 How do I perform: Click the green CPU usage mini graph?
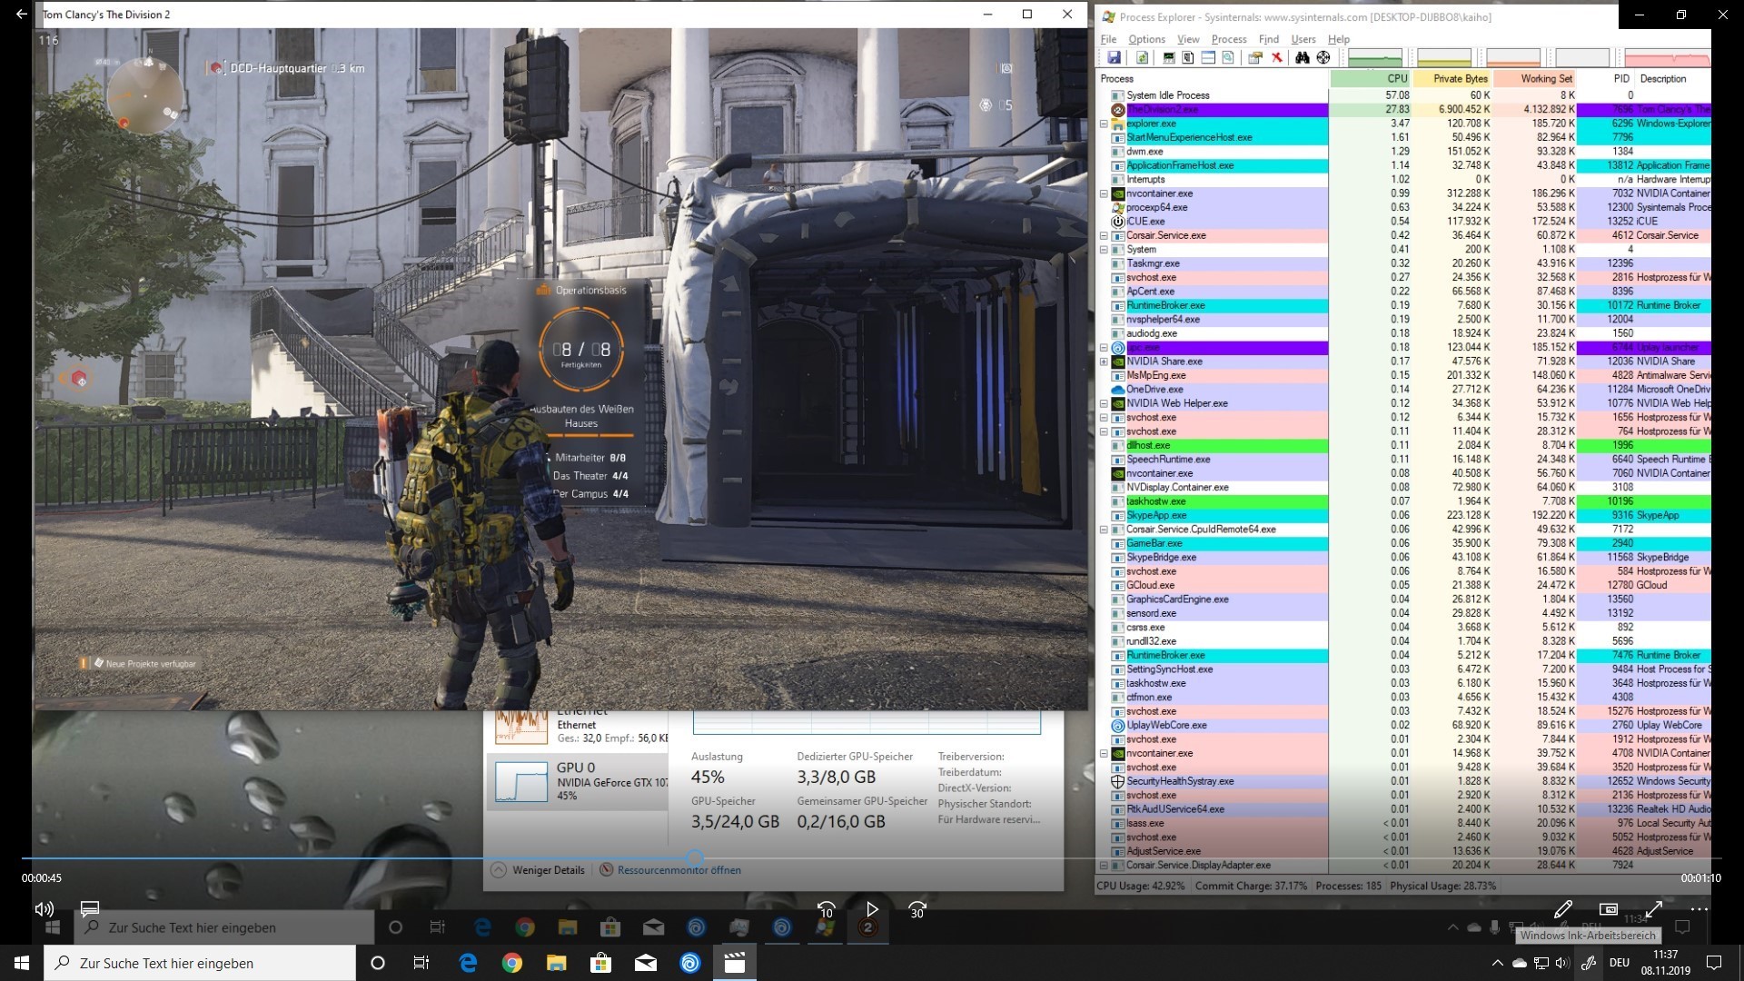[x=1374, y=58]
